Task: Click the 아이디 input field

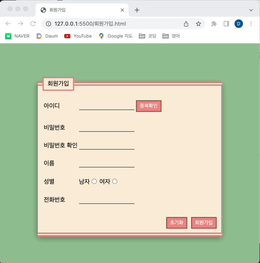Action: [107, 106]
